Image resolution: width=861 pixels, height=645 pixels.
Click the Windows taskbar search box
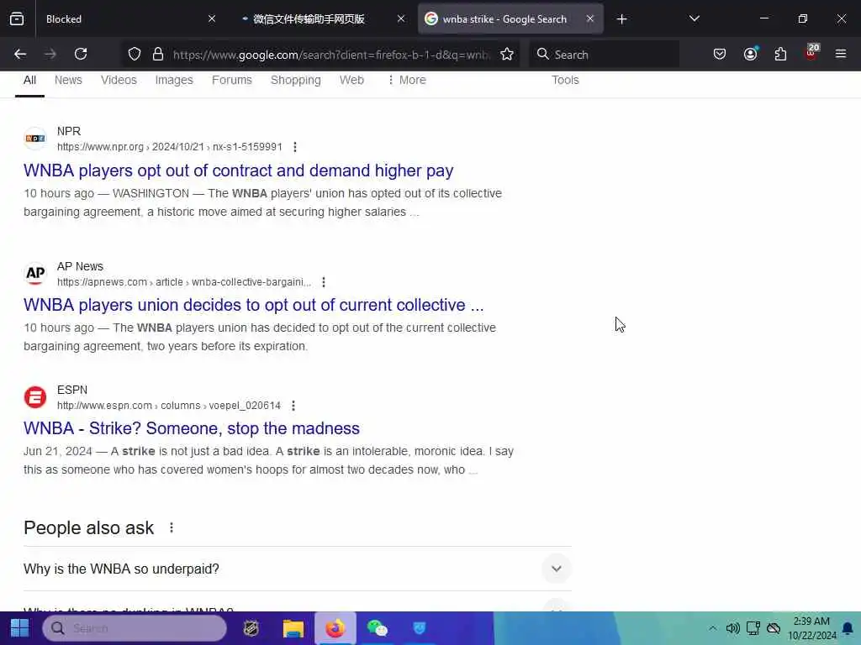(x=135, y=628)
